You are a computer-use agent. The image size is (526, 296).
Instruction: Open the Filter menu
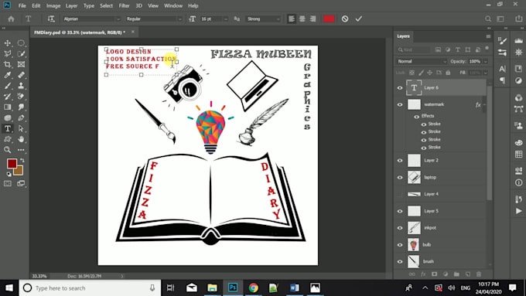(124, 5)
